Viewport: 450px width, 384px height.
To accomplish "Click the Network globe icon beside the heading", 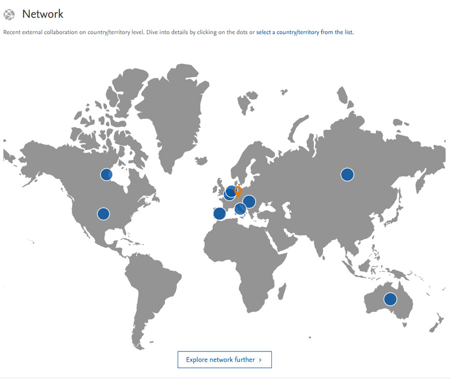I will coord(9,15).
